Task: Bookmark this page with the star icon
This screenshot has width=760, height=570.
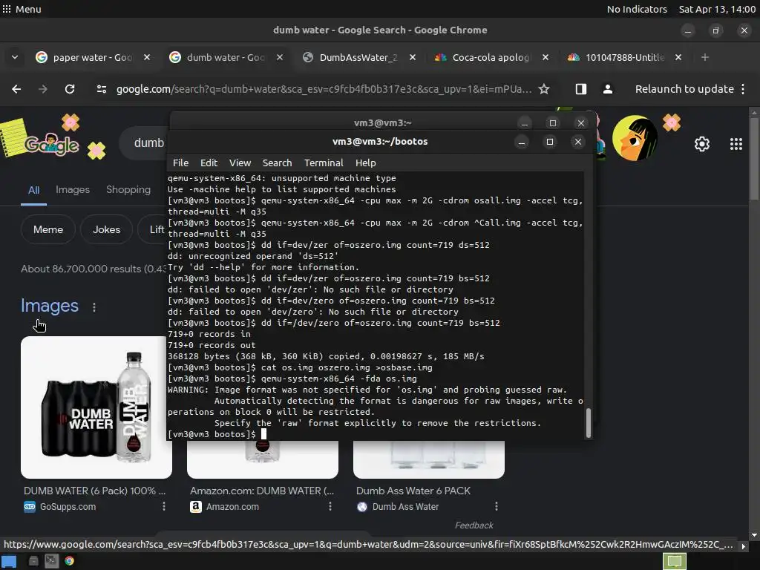Action: click(x=544, y=89)
